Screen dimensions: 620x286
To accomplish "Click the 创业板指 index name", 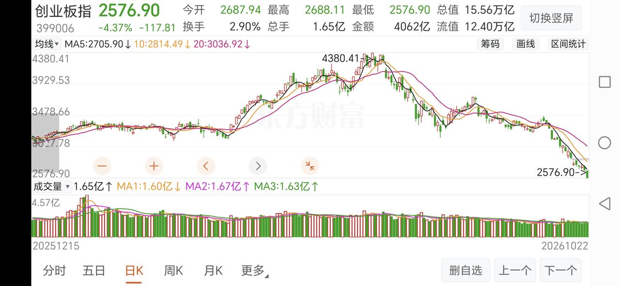I will (63, 11).
